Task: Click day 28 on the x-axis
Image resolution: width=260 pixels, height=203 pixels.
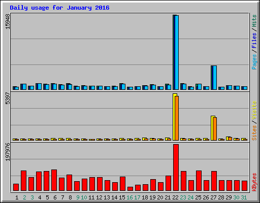Action: [221, 197]
